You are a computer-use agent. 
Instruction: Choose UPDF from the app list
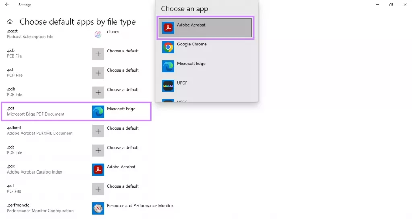click(205, 86)
